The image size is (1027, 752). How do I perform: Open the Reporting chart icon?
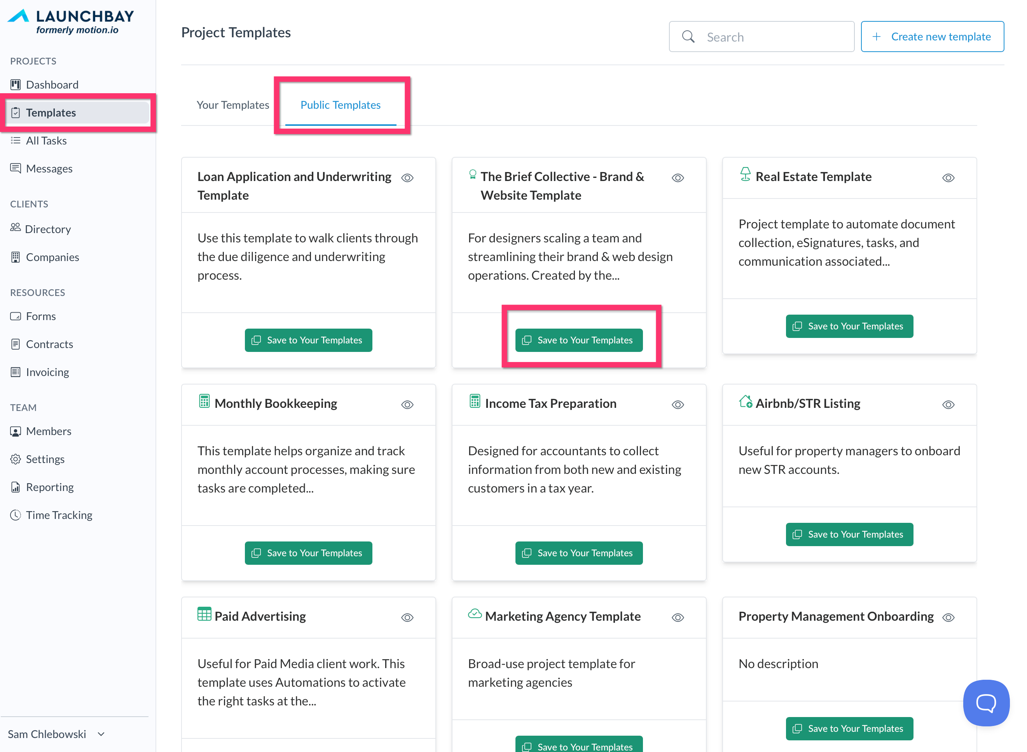(x=16, y=487)
